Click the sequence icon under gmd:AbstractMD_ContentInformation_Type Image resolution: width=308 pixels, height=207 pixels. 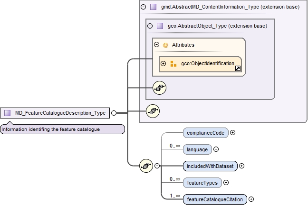coord(153,111)
